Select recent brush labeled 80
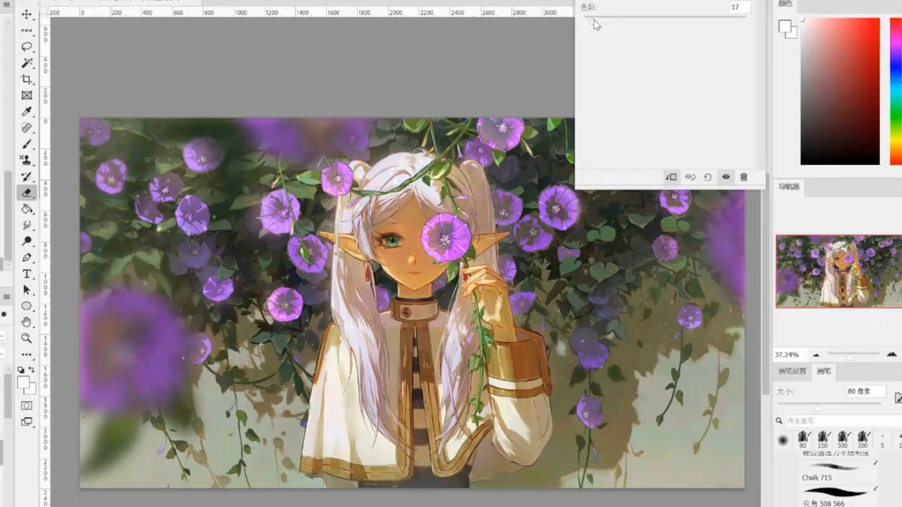 coord(803,440)
